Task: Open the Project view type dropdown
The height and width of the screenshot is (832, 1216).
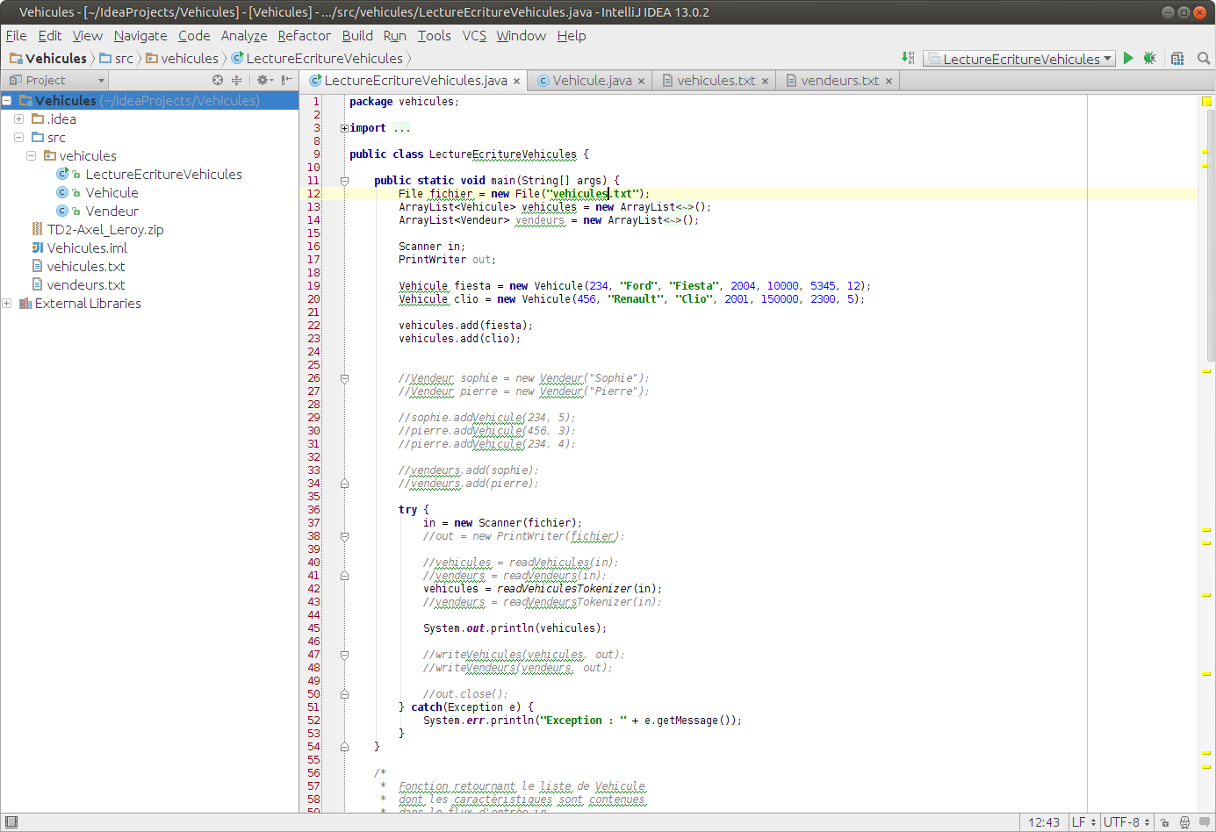Action: (56, 80)
